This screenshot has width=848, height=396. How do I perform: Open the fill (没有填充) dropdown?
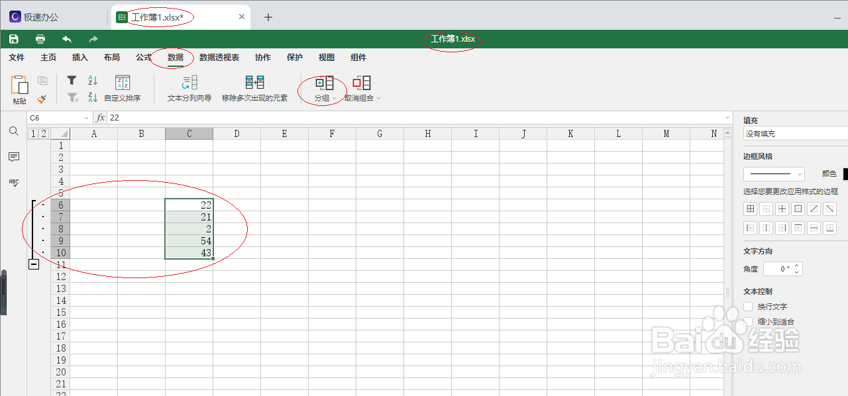click(795, 134)
